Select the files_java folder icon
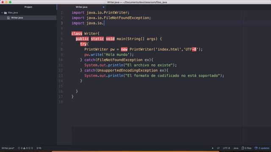Viewport: 271px width, 152px height. coord(6,13)
